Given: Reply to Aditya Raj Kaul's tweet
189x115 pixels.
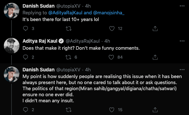Looking at the screenshot, I should click(26, 57).
